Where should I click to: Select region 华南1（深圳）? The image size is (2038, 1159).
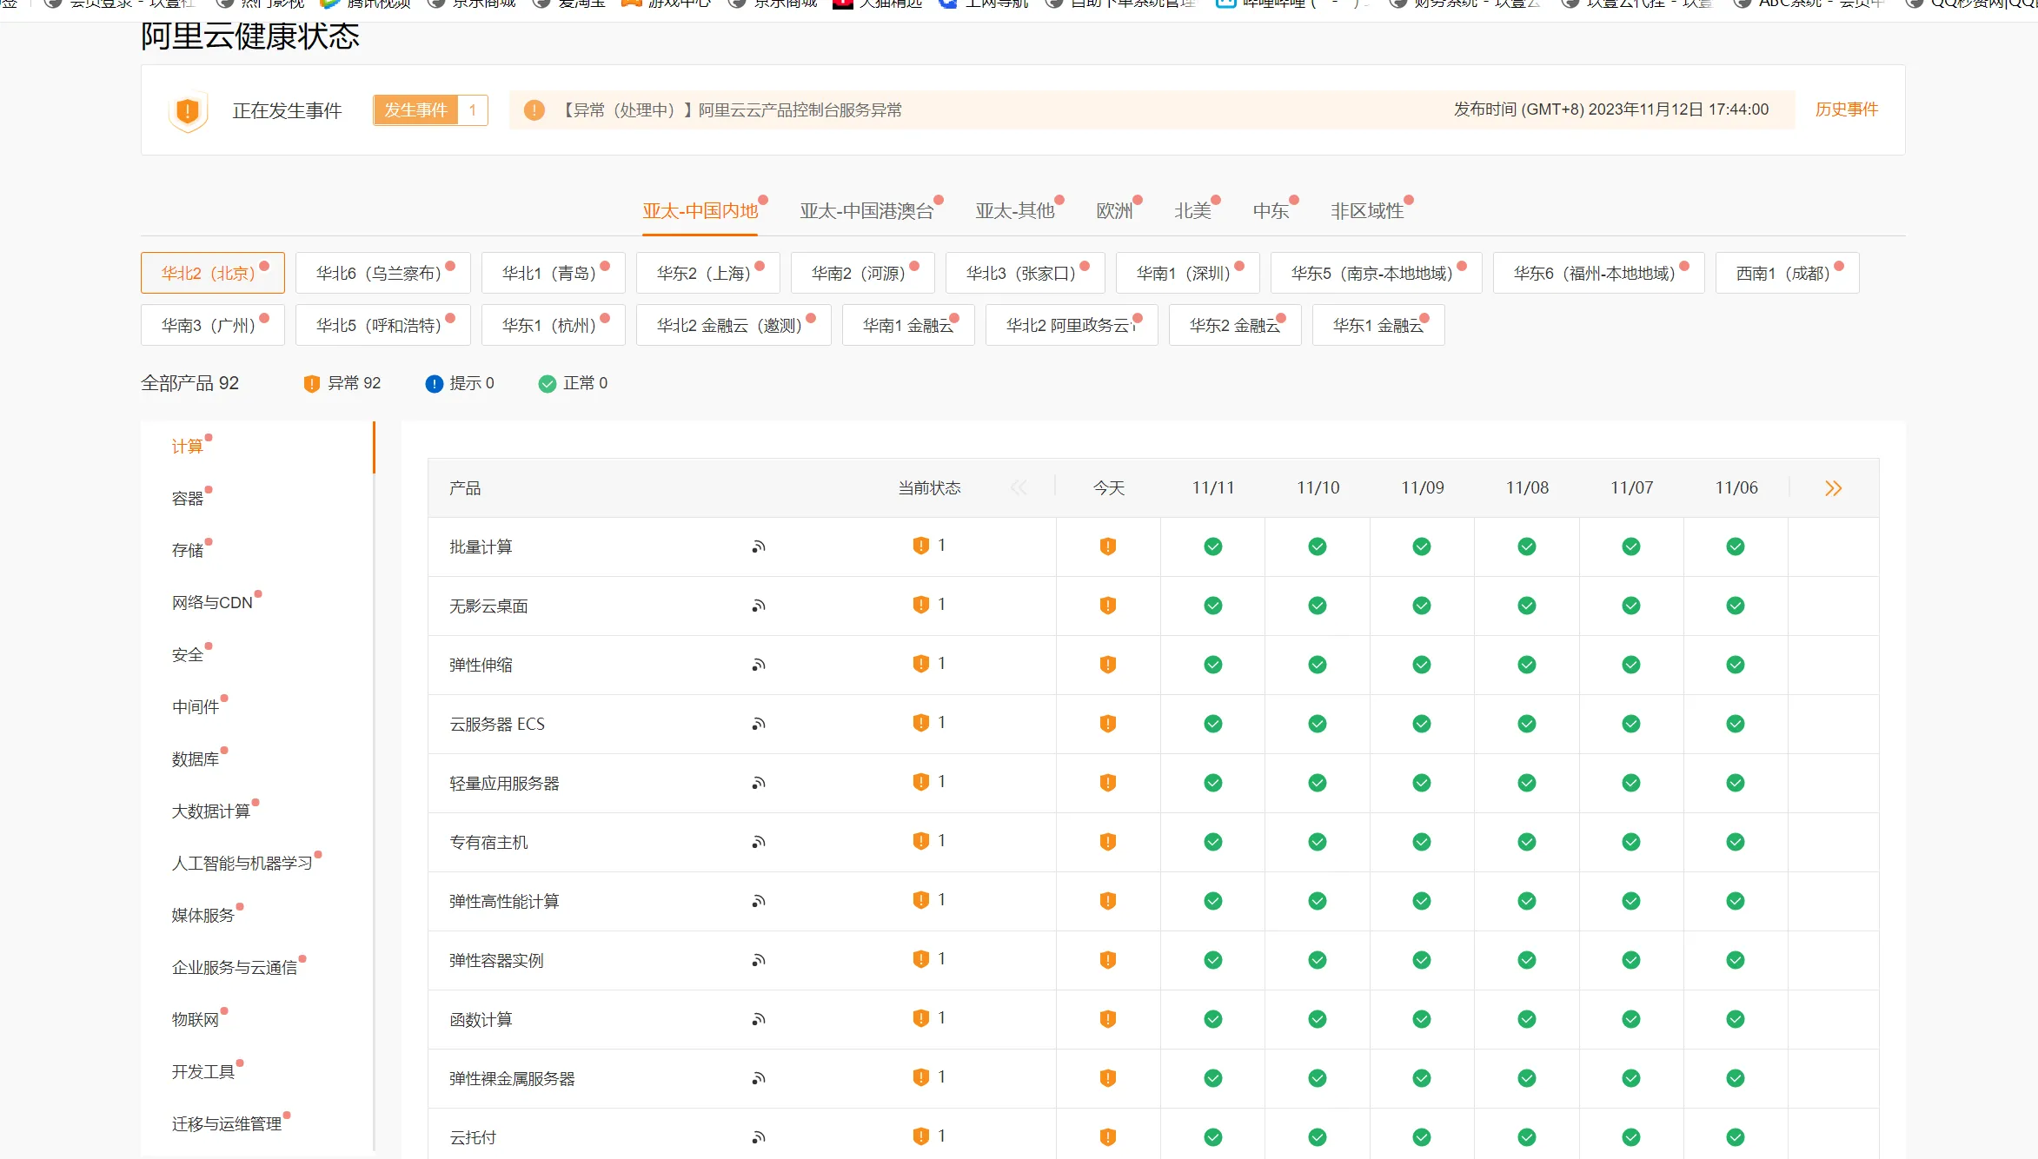coord(1188,273)
